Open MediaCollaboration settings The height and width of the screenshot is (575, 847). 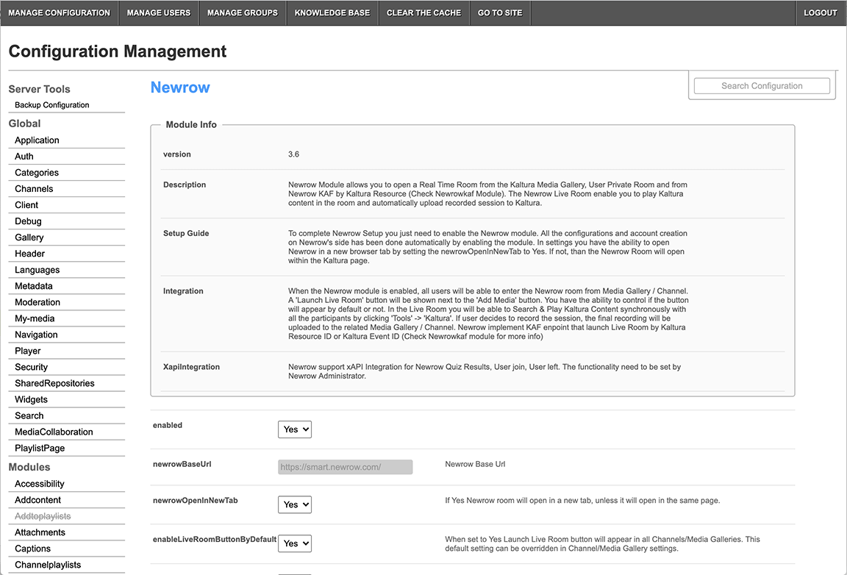tap(54, 432)
